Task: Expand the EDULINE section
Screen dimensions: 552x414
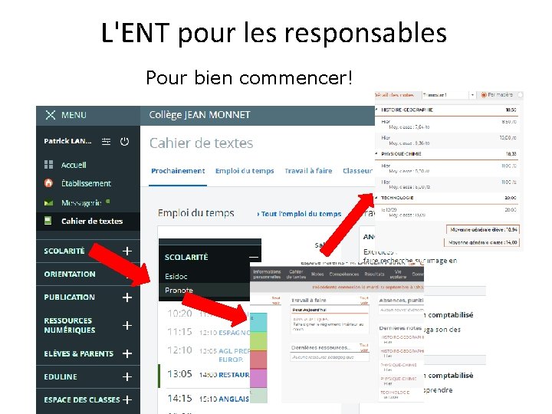Action: (x=127, y=376)
